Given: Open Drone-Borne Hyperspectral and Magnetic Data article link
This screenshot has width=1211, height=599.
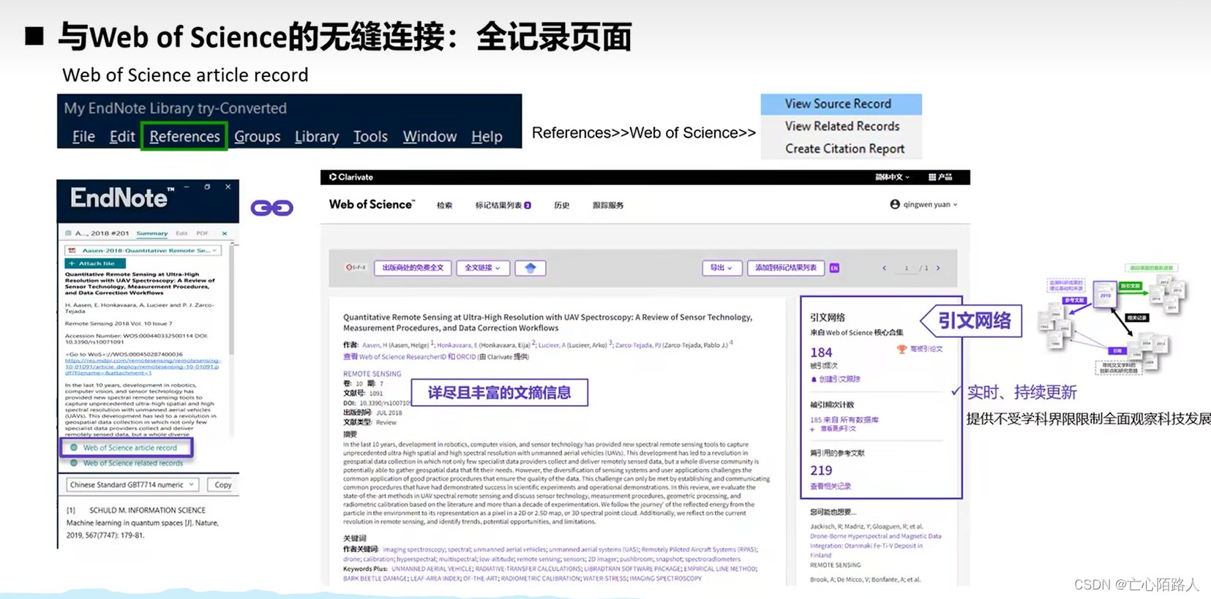Looking at the screenshot, I should coord(875,546).
